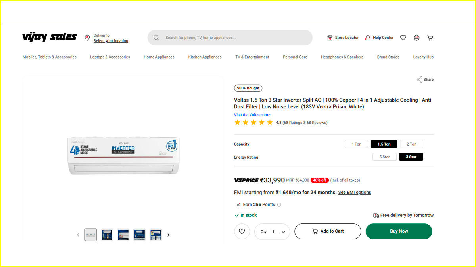The height and width of the screenshot is (267, 476).
Task: Open the Store Locator icon
Action: pos(330,38)
